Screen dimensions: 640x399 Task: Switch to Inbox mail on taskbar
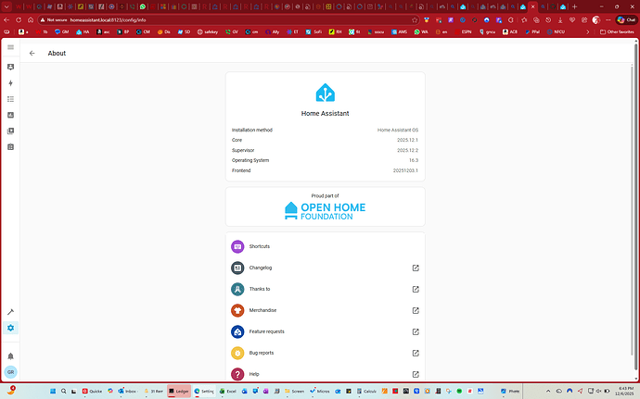tap(127, 391)
